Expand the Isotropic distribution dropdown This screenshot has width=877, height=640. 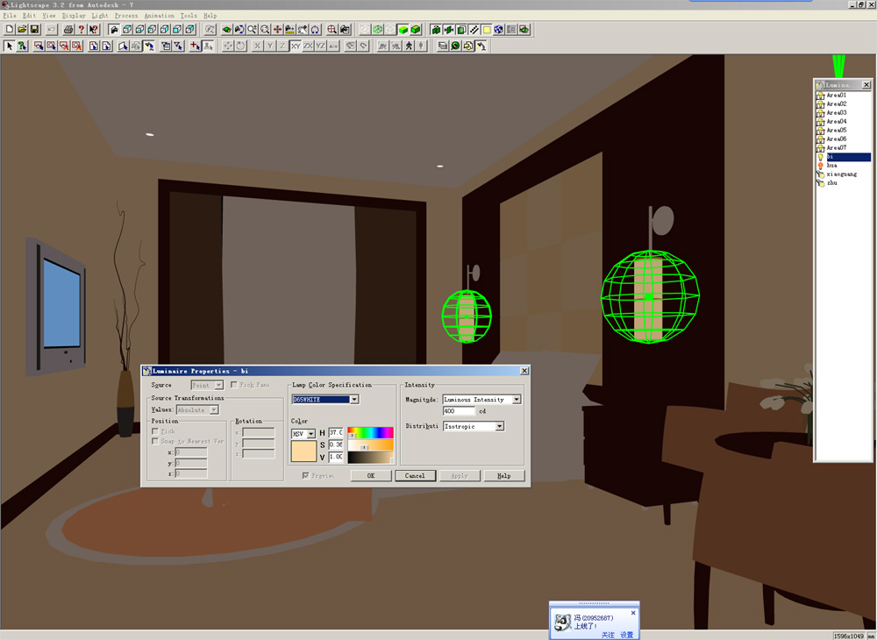tap(499, 426)
